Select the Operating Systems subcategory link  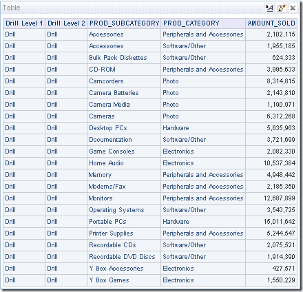[x=116, y=210]
